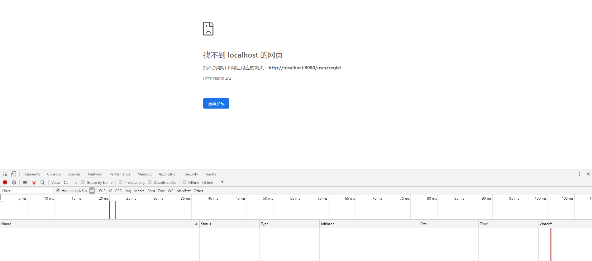This screenshot has width=592, height=261.
Task: Filter requests by Img
Action: click(128, 191)
